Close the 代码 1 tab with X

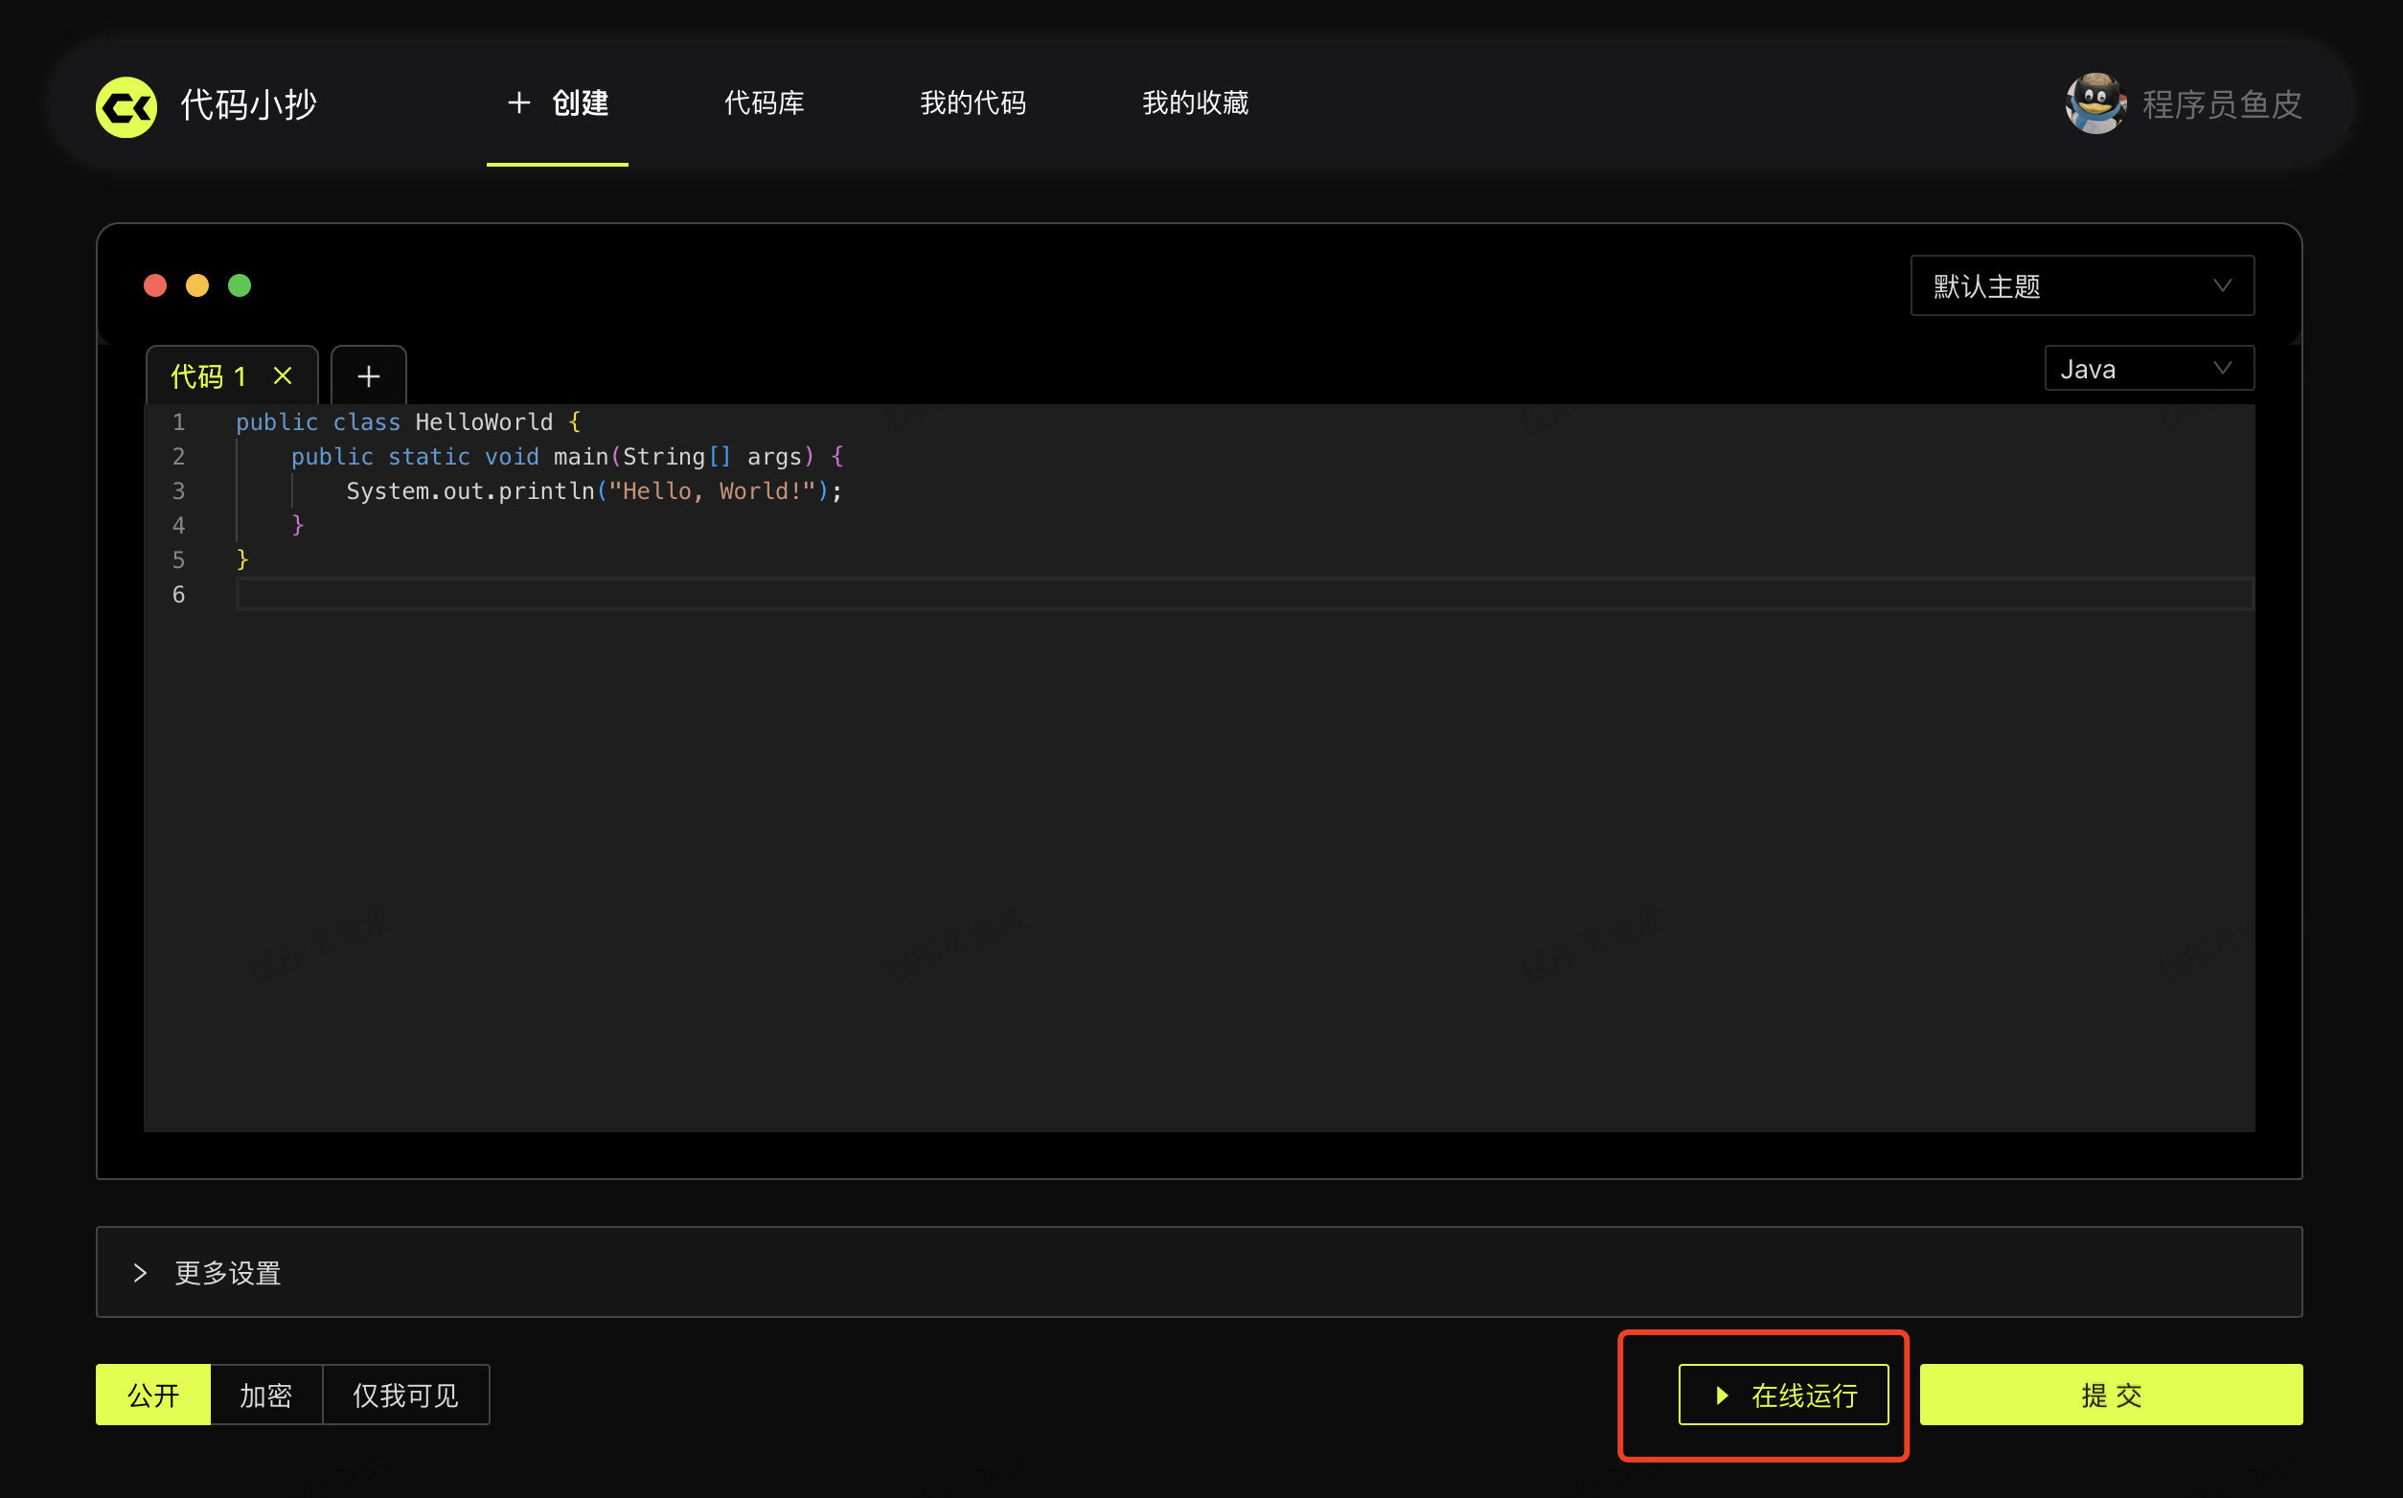[x=283, y=376]
